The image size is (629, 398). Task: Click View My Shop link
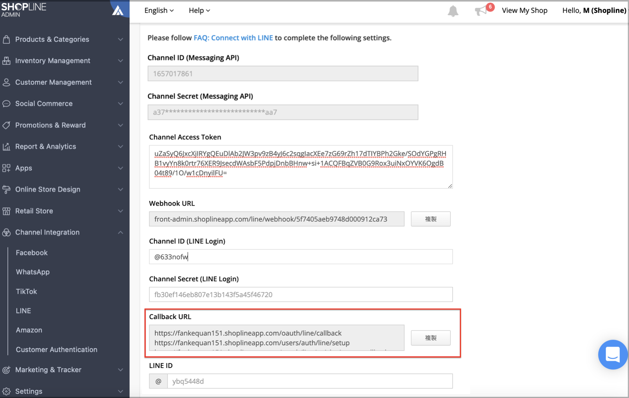point(524,11)
